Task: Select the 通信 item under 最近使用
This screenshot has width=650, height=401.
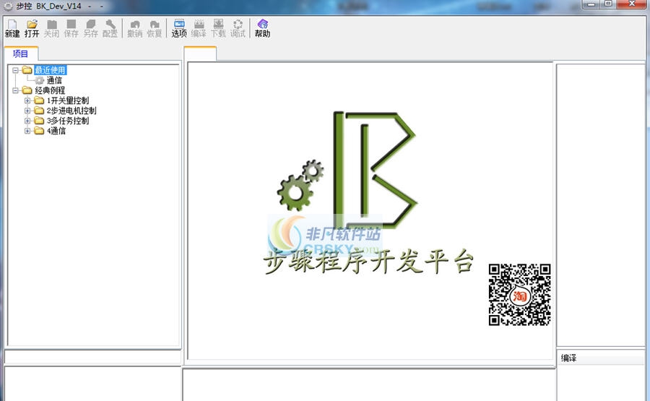Action: pos(53,80)
